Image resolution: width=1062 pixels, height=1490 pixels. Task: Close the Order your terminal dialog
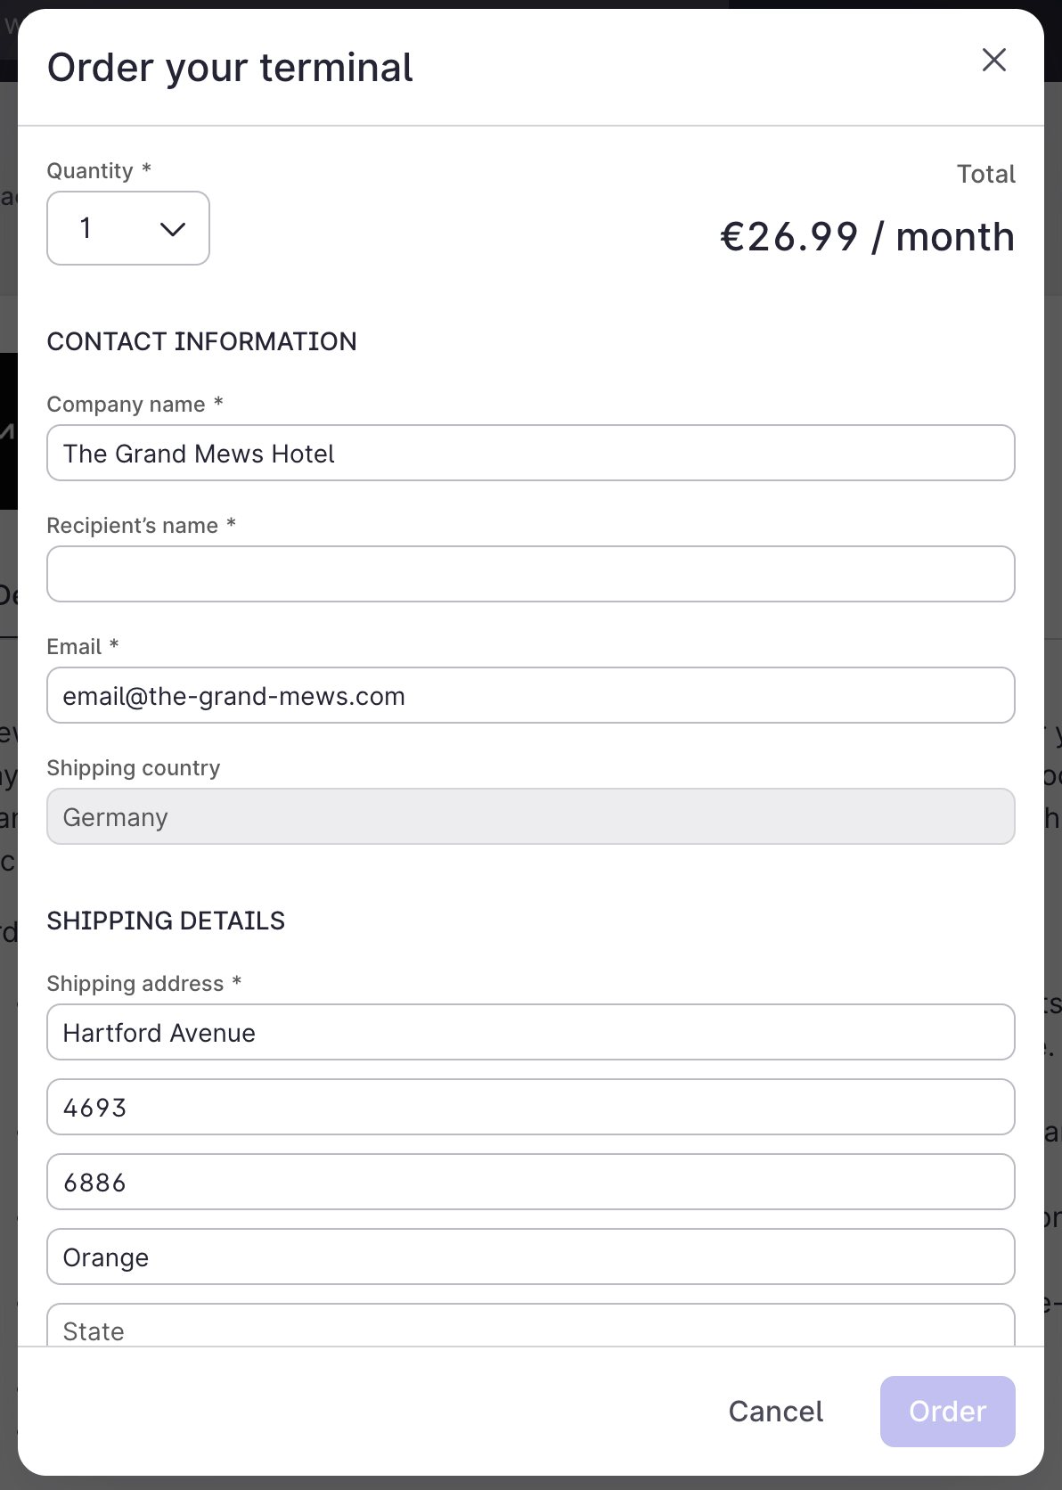tap(993, 60)
